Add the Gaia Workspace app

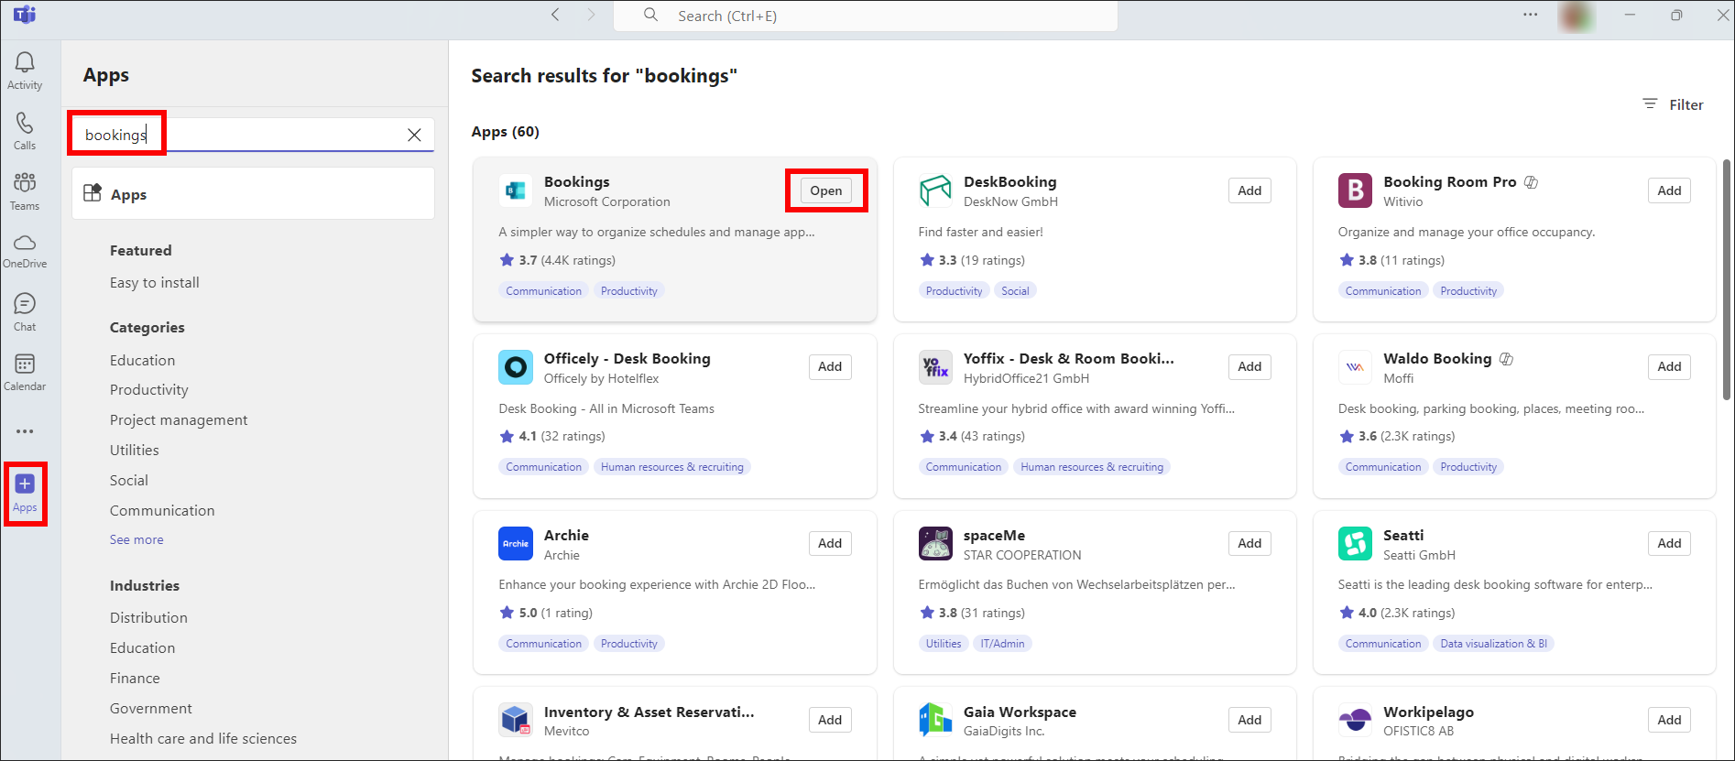click(1249, 720)
